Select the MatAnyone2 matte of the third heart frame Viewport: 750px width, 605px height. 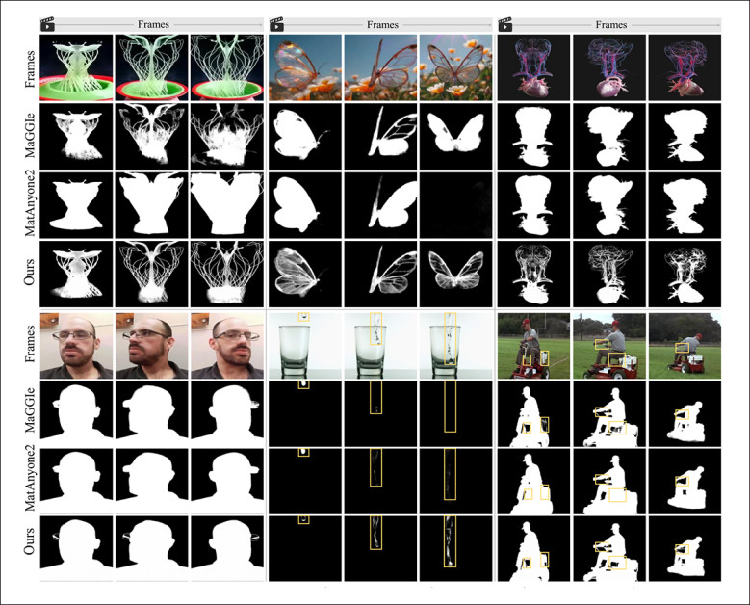685,205
